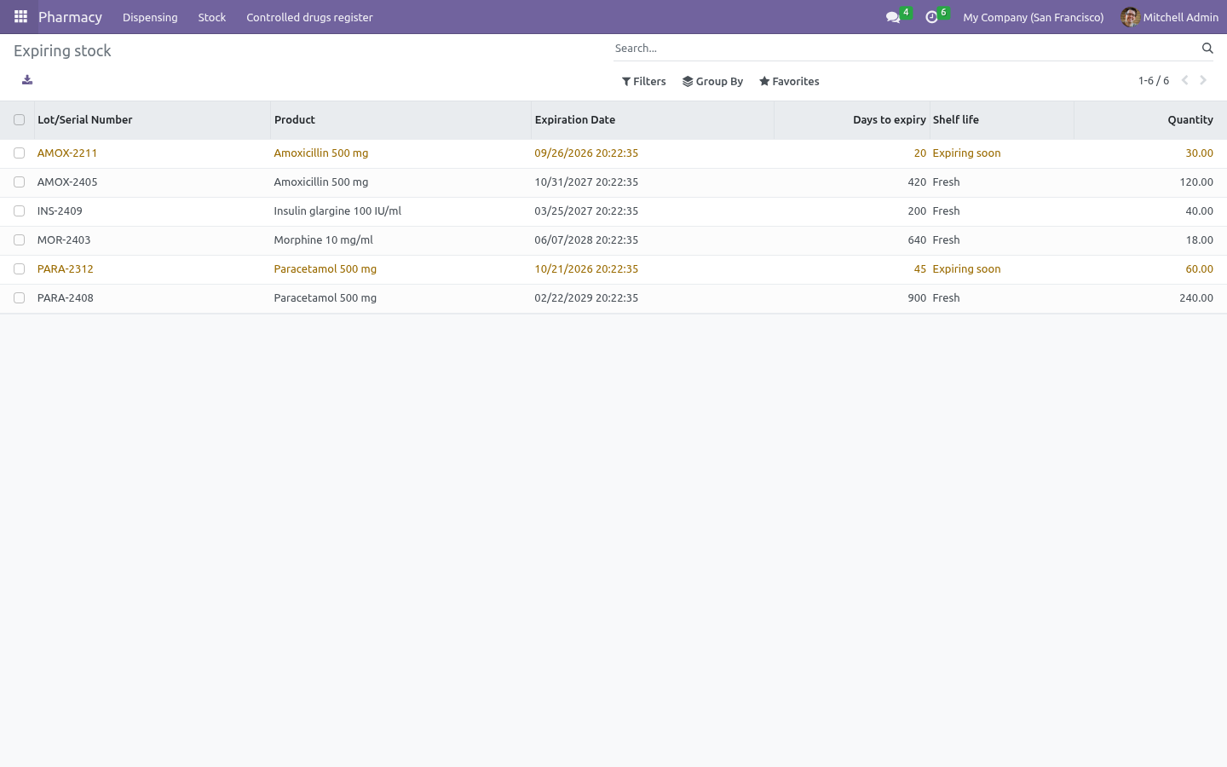Click Morphine 10 mg/ml product cell
Screen dimensions: 1227x767
pyautogui.click(x=324, y=240)
